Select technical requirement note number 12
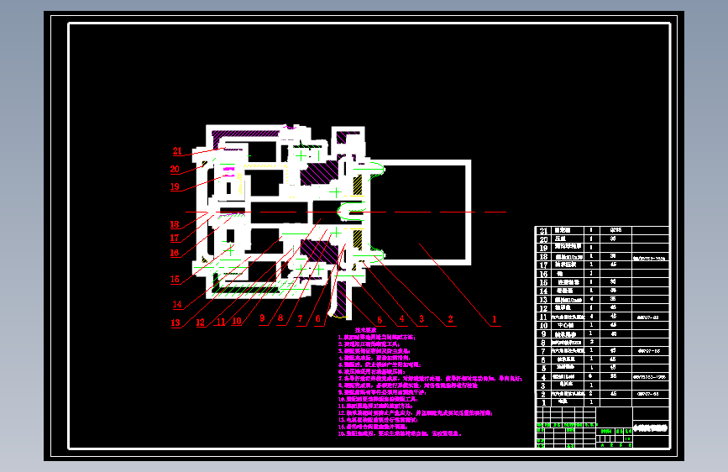This screenshot has width=728, height=472. click(x=416, y=413)
